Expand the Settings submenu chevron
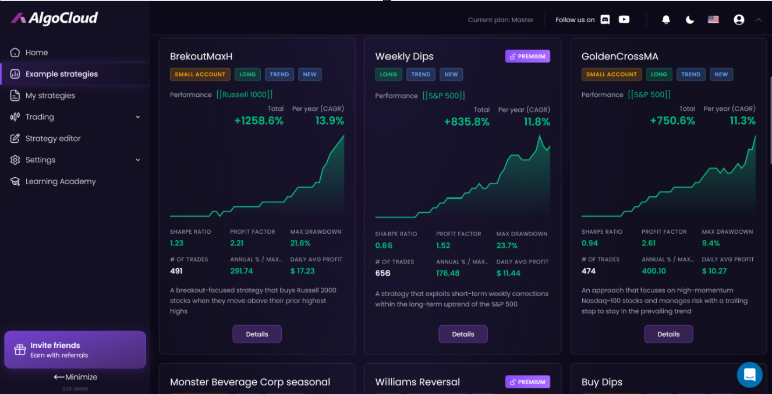 (138, 160)
